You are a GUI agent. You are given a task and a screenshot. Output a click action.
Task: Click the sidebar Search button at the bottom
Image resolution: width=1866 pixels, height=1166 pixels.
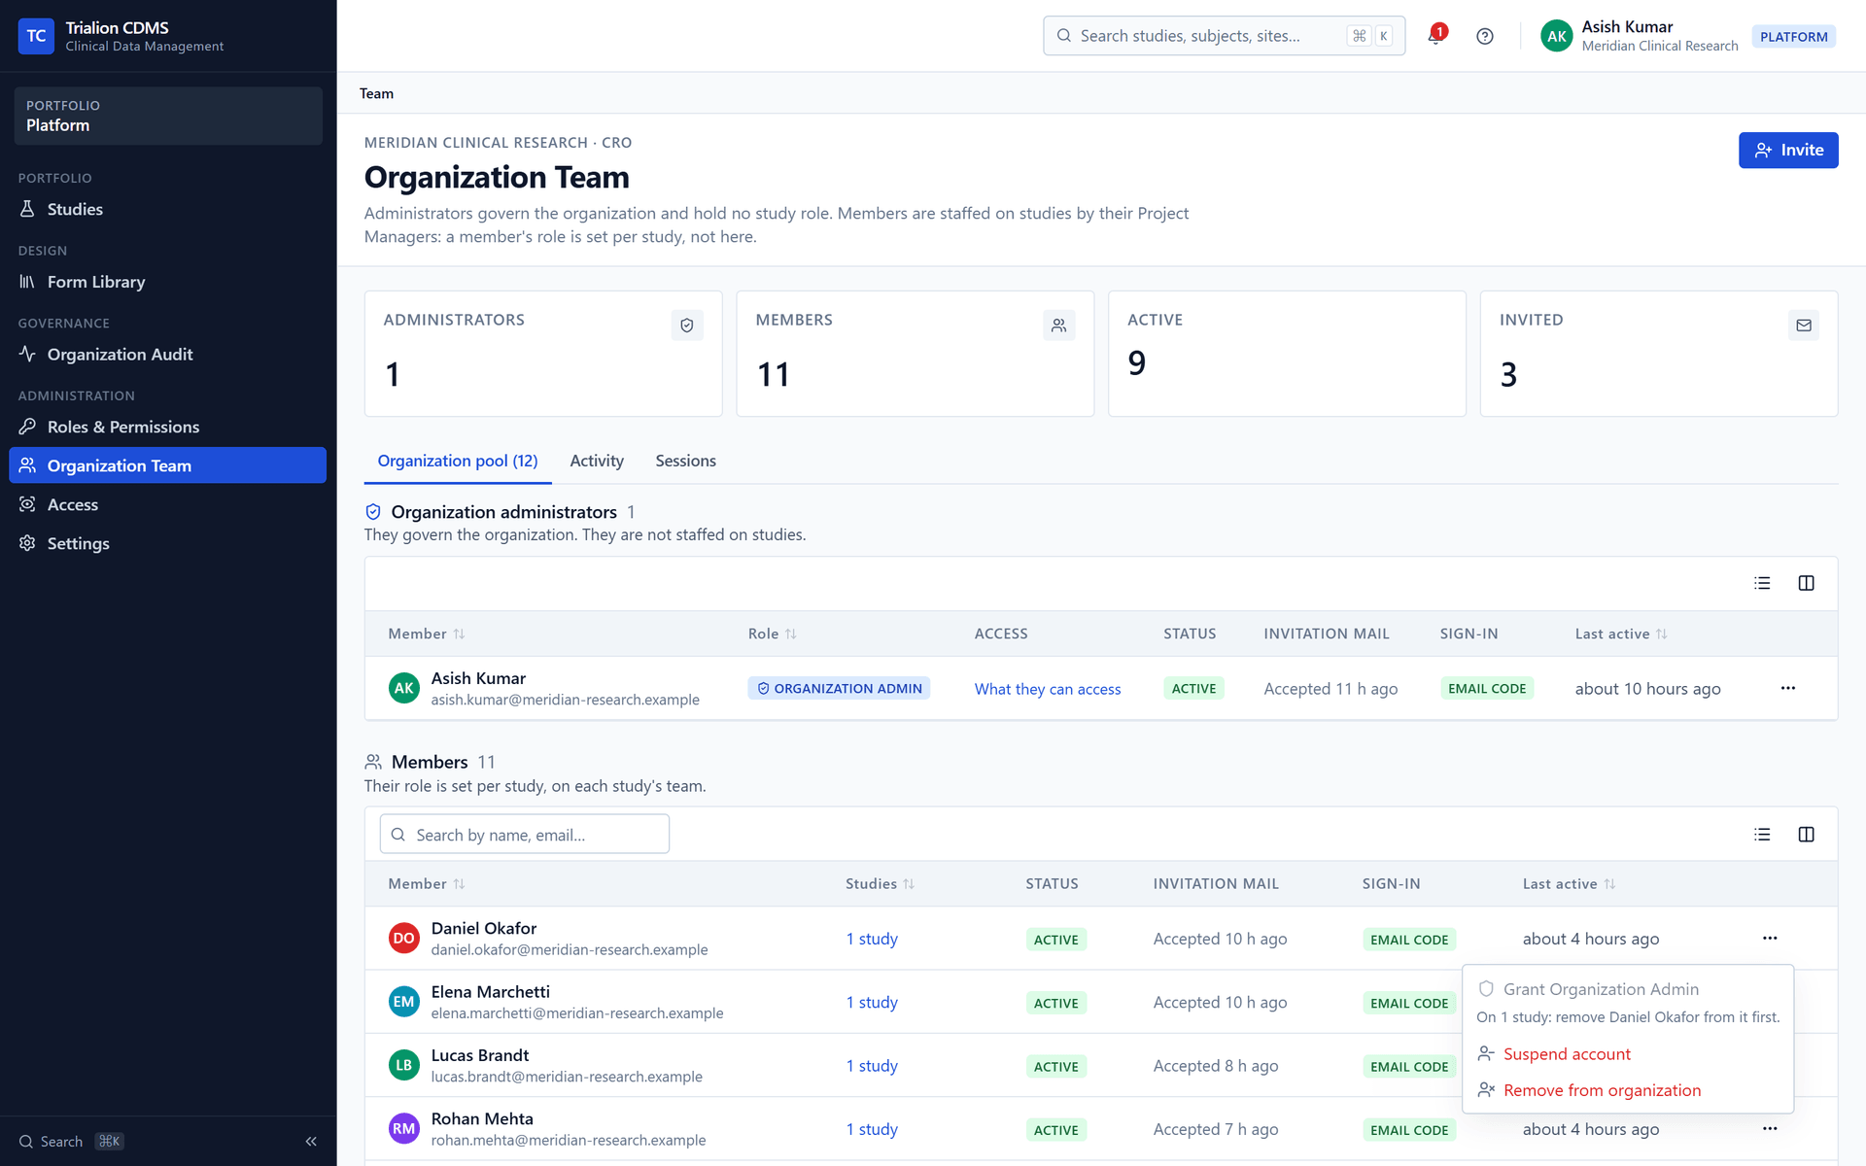pos(72,1142)
